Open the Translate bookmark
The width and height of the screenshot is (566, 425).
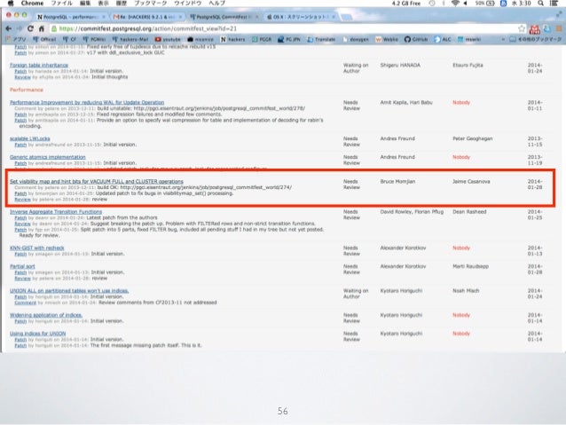(321, 39)
